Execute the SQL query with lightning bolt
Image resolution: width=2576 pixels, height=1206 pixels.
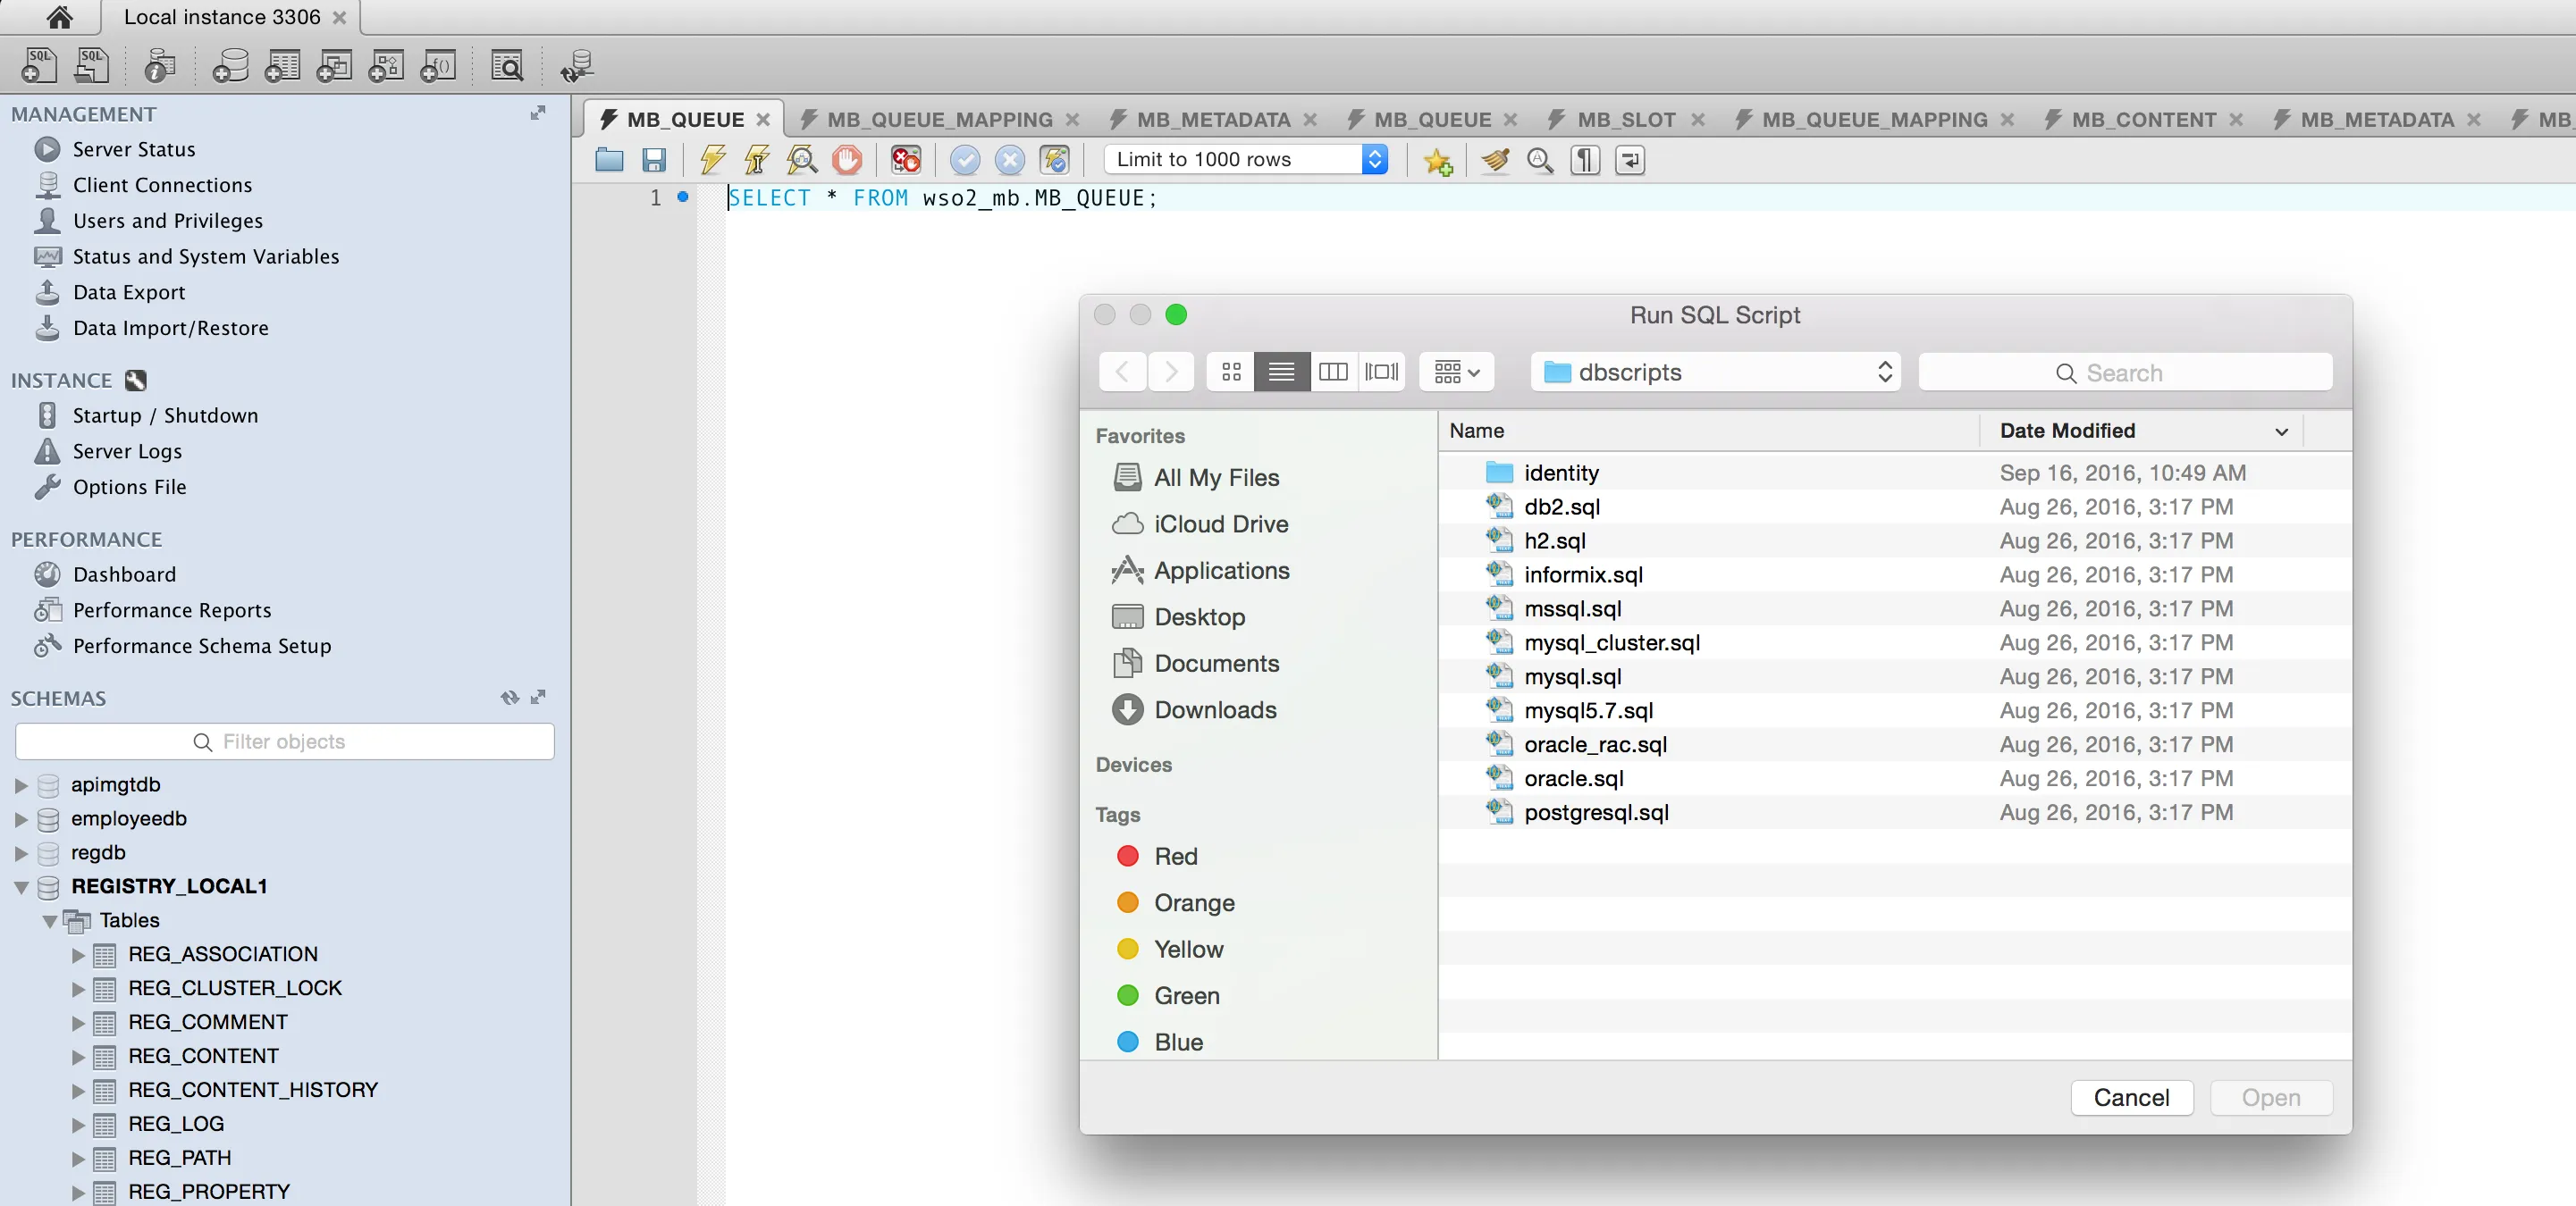click(712, 160)
